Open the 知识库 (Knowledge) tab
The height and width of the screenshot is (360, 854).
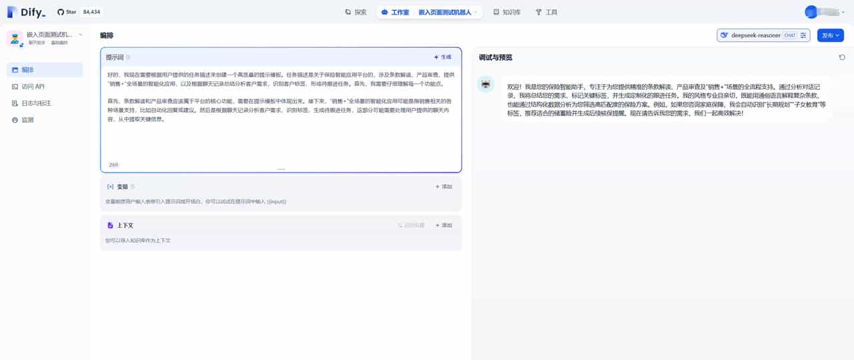point(506,12)
